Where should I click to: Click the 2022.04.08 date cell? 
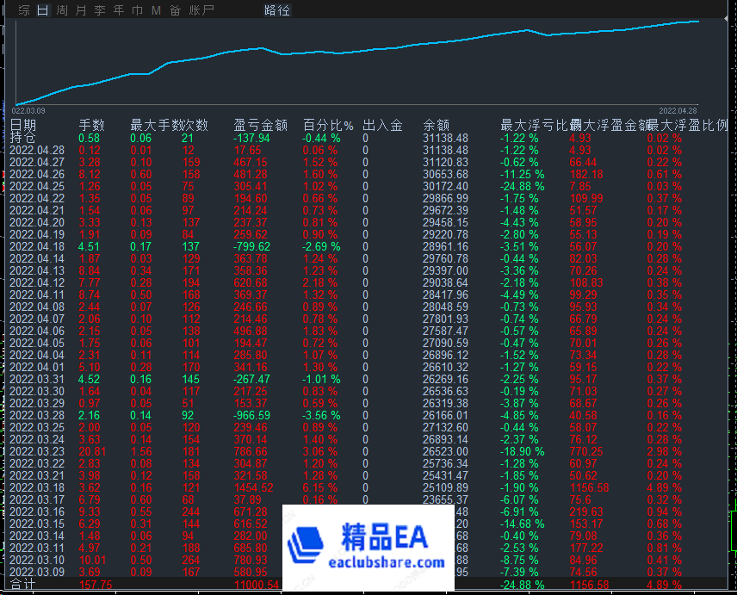[37, 307]
